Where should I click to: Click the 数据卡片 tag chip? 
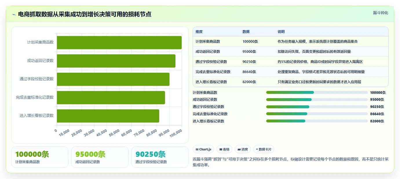[x=264, y=149]
